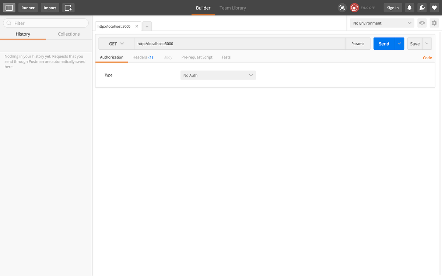Toggle the sidebar visibility icon
This screenshot has height=276, width=442.
(x=9, y=7)
